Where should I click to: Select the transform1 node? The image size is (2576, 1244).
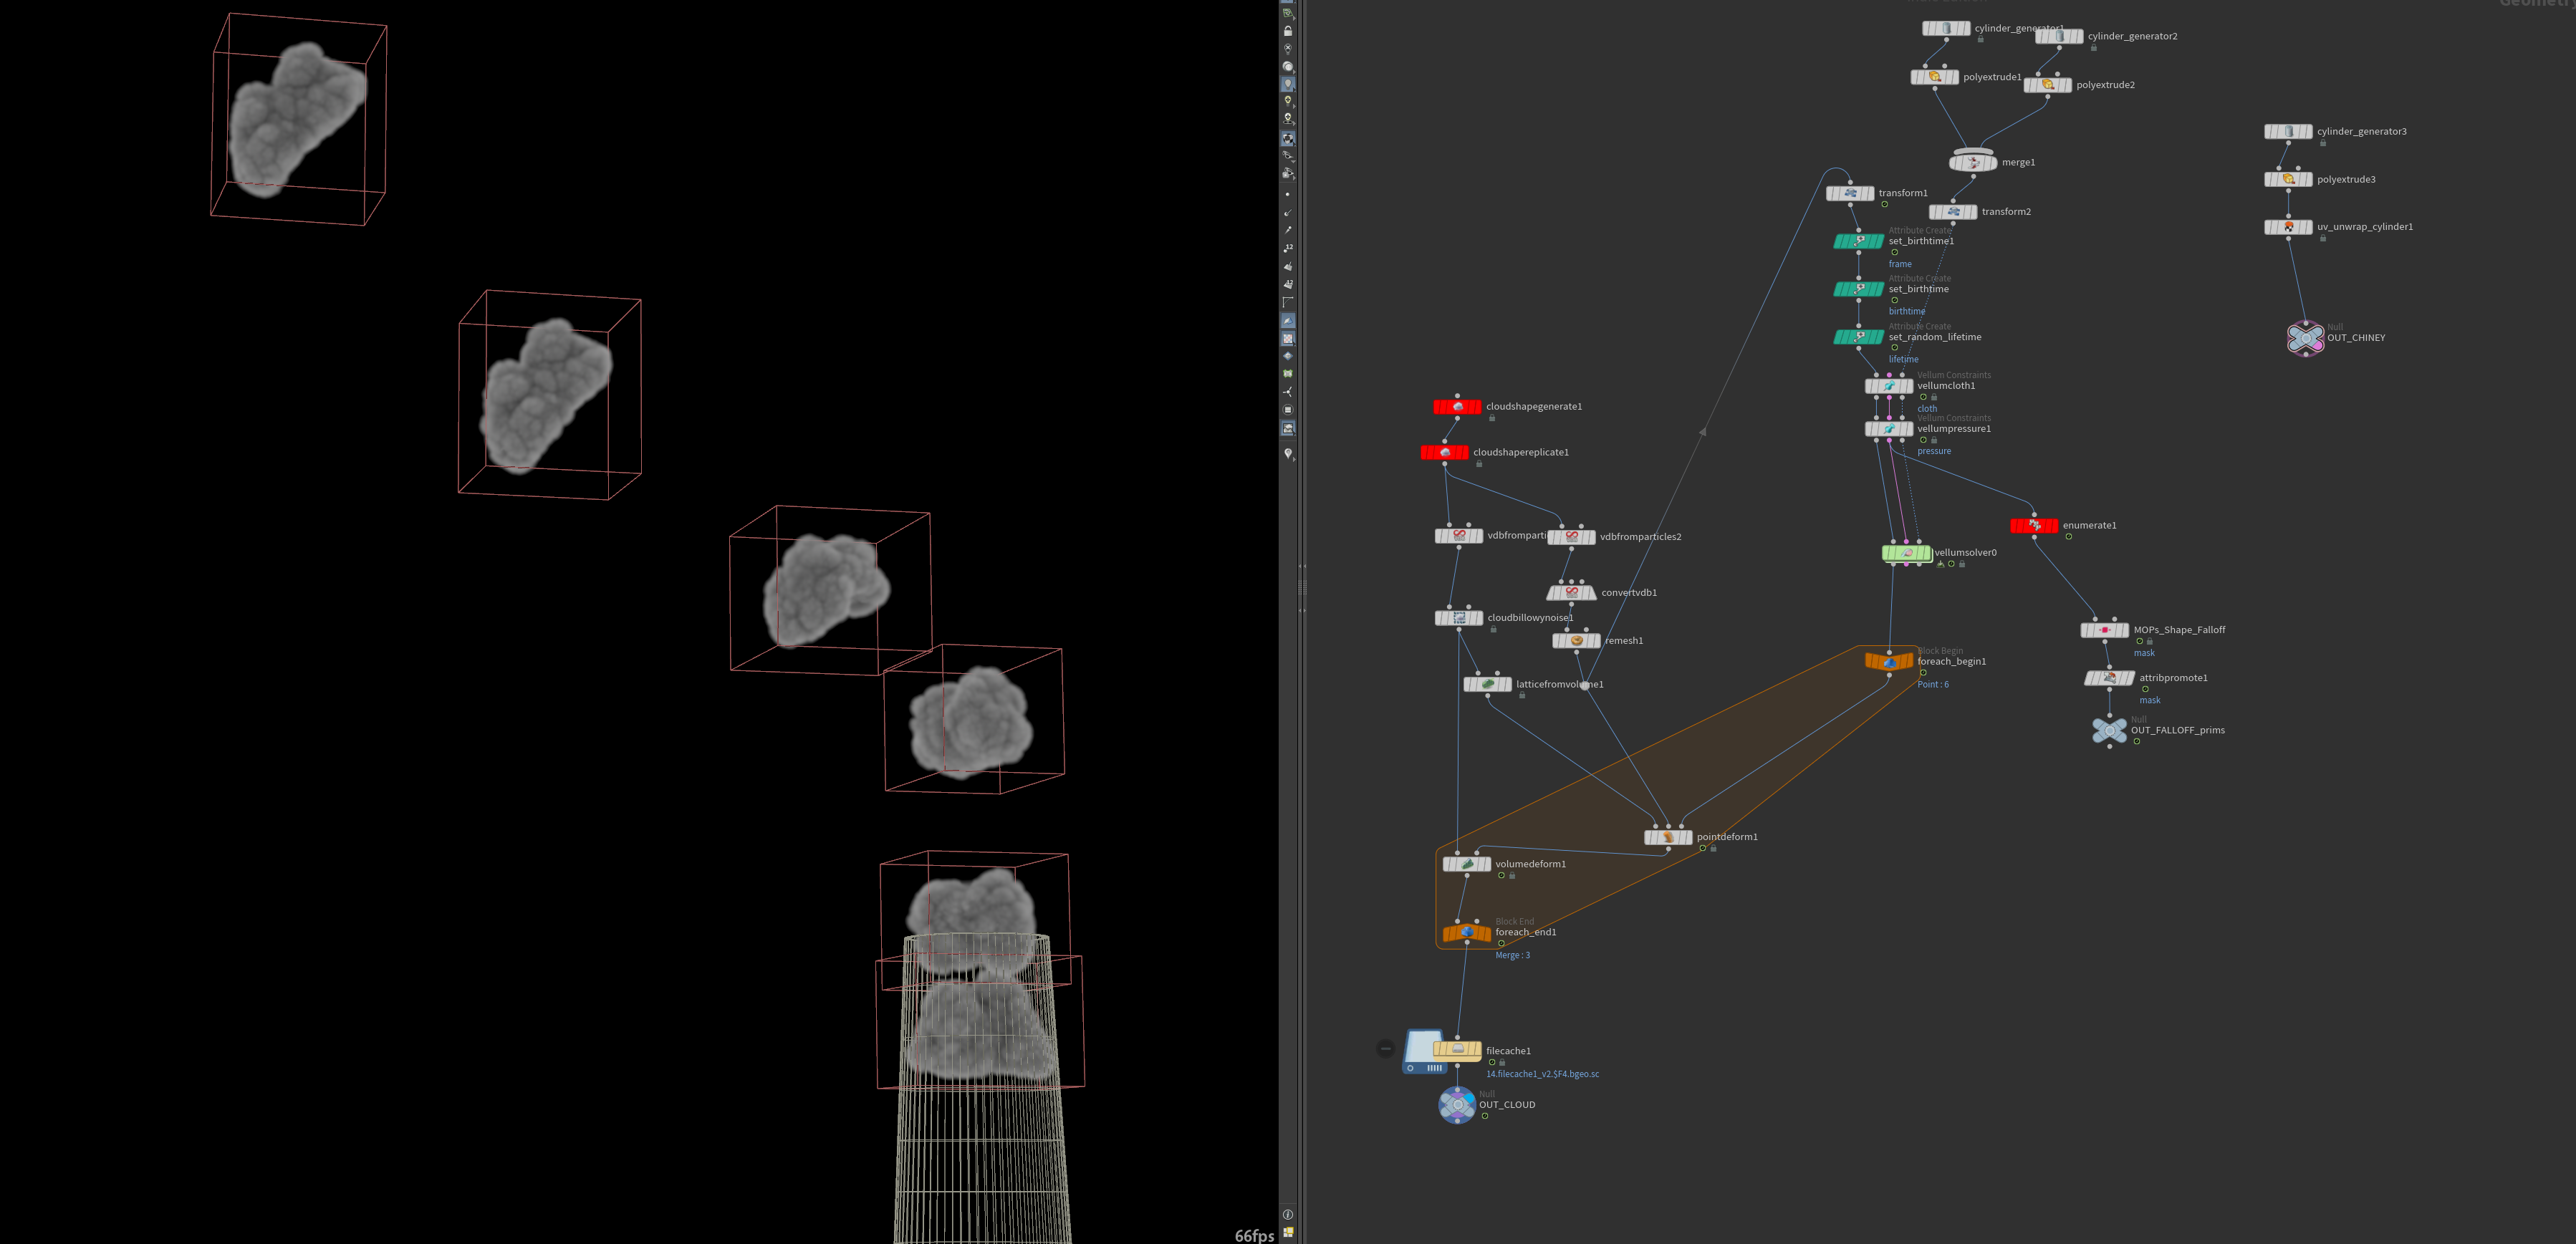click(1850, 193)
